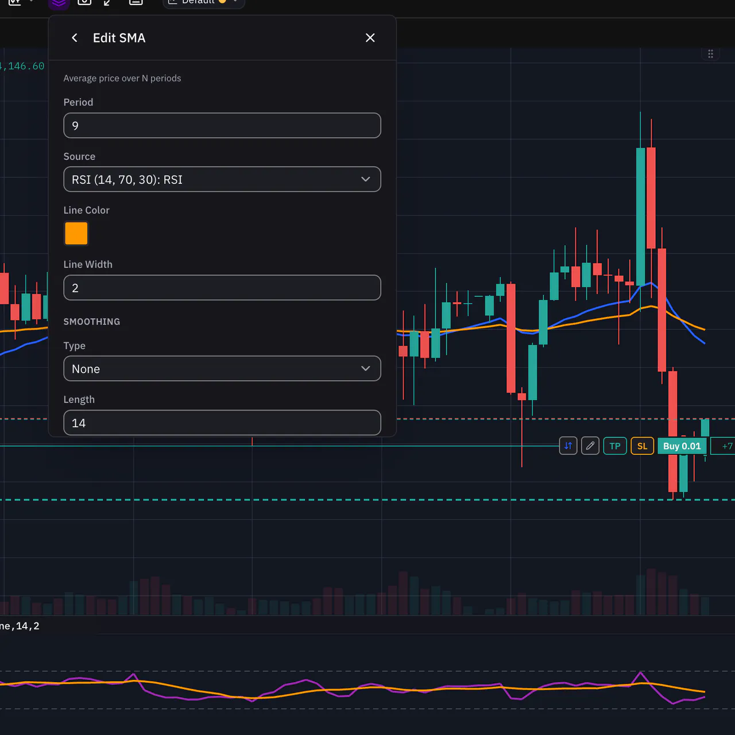Close the Edit SMA panel
735x735 pixels.
(370, 38)
